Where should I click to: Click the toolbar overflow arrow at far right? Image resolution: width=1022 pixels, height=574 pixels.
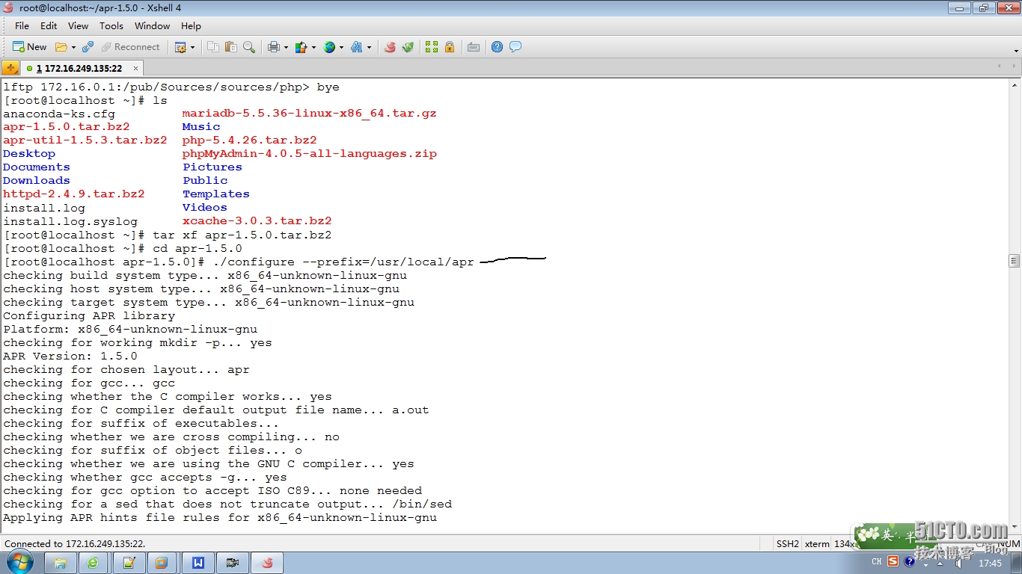tap(1017, 50)
